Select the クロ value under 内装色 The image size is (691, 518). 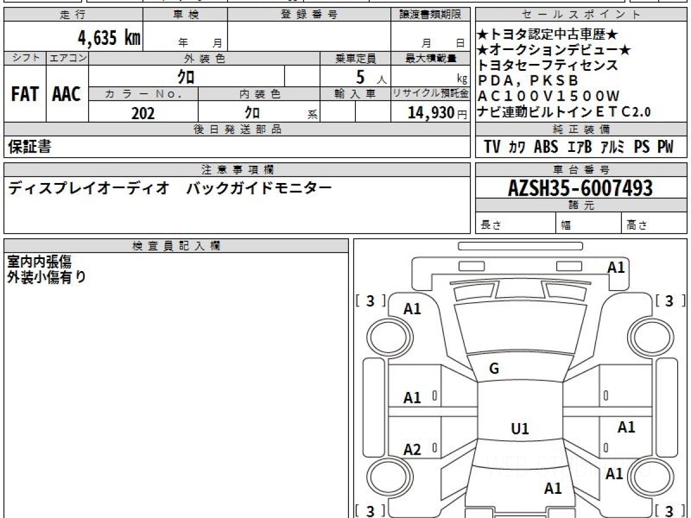pos(252,113)
